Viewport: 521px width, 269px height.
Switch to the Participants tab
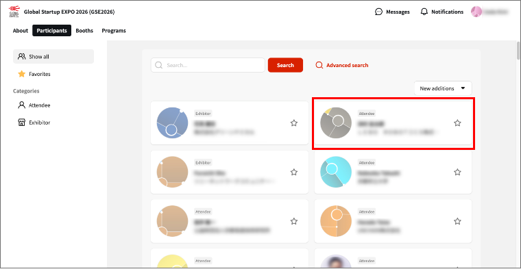click(52, 31)
